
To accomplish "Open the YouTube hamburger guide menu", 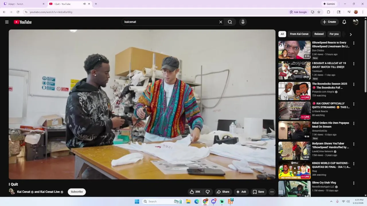I will (7, 22).
